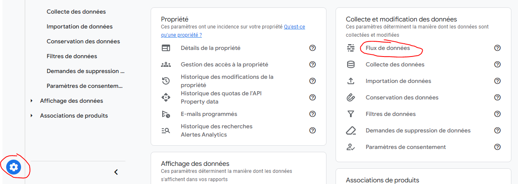The image size is (518, 184).
Task: Open the Qu'est-ce qu'une propriété link
Action: pos(294,27)
